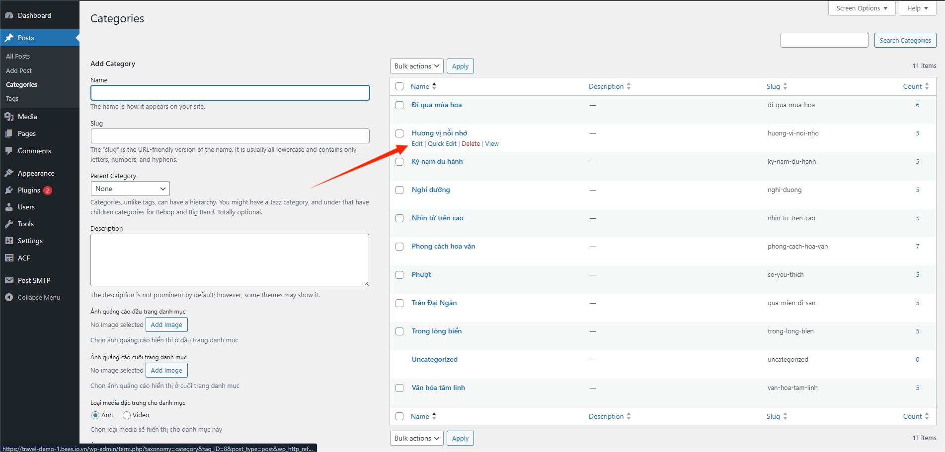Click the Comments bubble icon
This screenshot has height=452, width=945.
[9, 151]
